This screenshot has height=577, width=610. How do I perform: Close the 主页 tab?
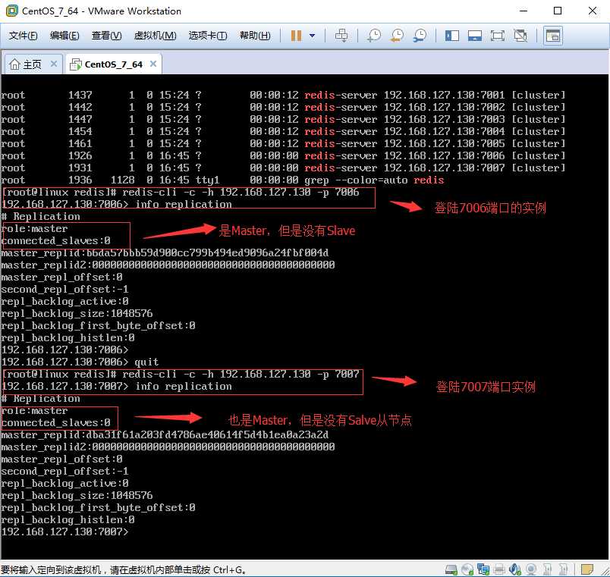(x=54, y=64)
